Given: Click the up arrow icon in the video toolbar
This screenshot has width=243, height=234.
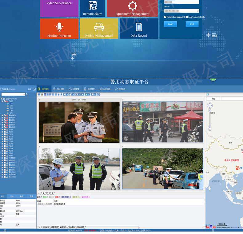Looking at the screenshot, I should 58,94.
